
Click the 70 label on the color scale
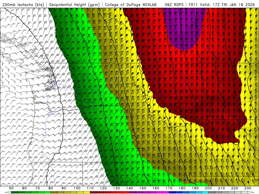point(38,188)
